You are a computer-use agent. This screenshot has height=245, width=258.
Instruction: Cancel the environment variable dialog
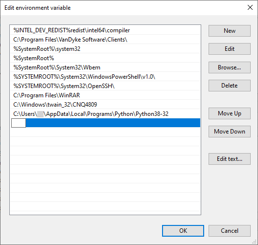[x=230, y=231]
